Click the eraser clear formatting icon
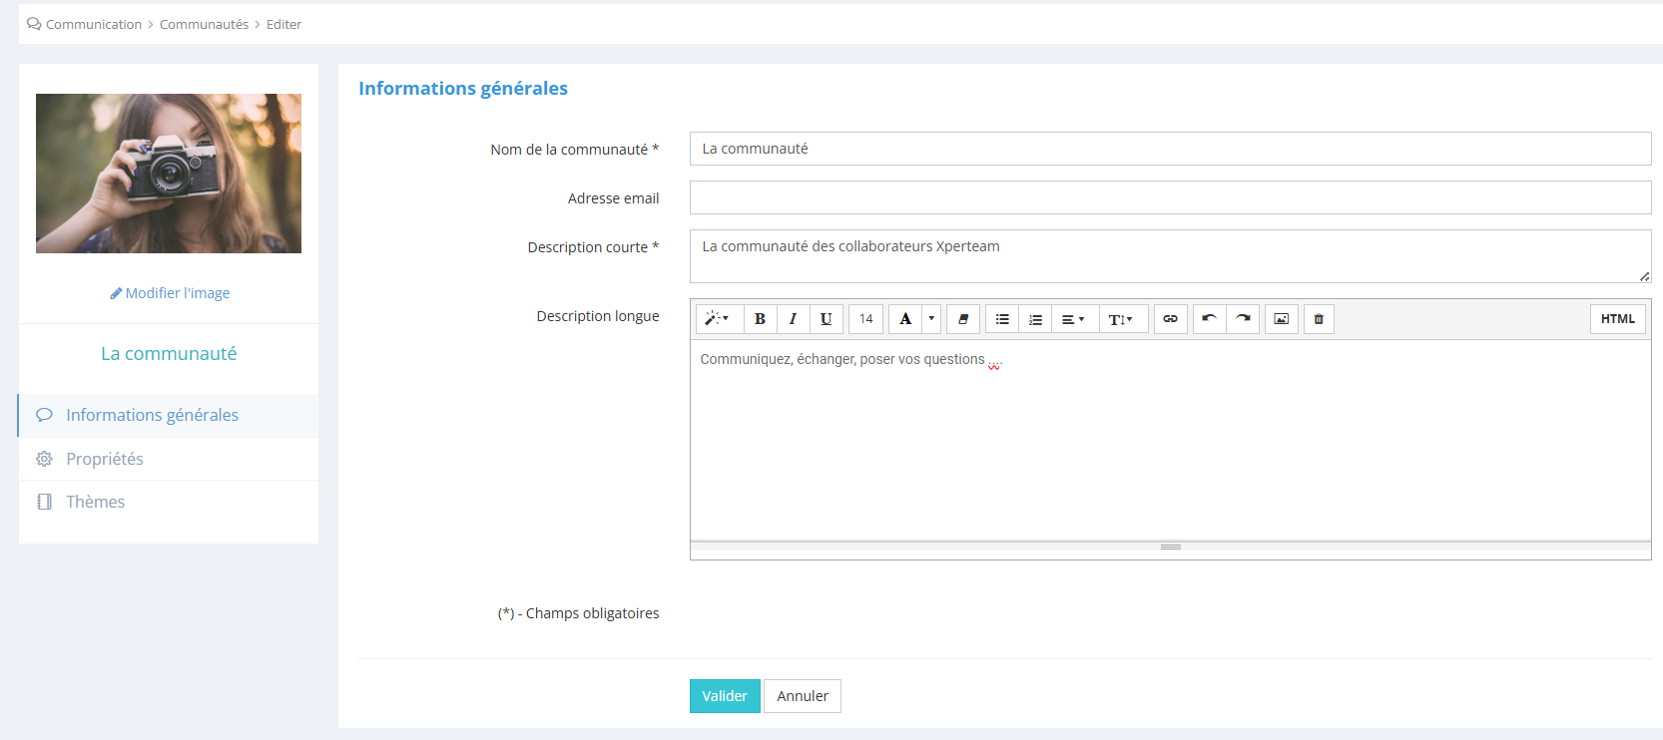 963,319
